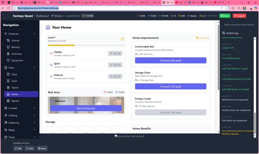Click the Talk action button
The width and height of the screenshot is (259, 154).
18,149
